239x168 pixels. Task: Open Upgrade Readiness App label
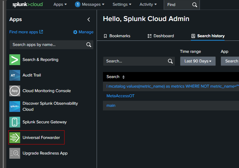(x=45, y=153)
